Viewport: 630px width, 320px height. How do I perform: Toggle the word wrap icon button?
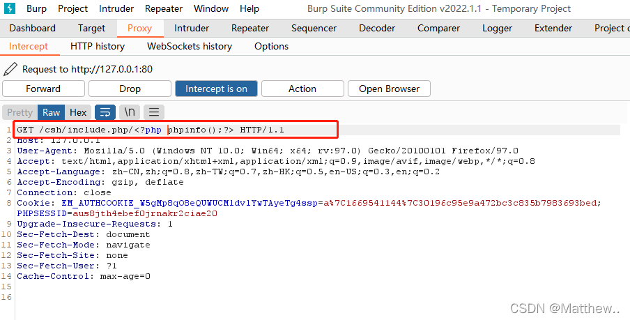[105, 112]
